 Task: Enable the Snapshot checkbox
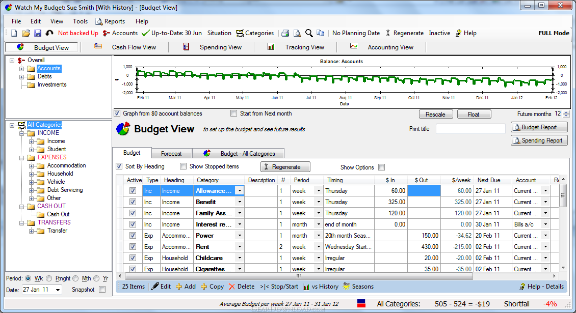click(102, 290)
